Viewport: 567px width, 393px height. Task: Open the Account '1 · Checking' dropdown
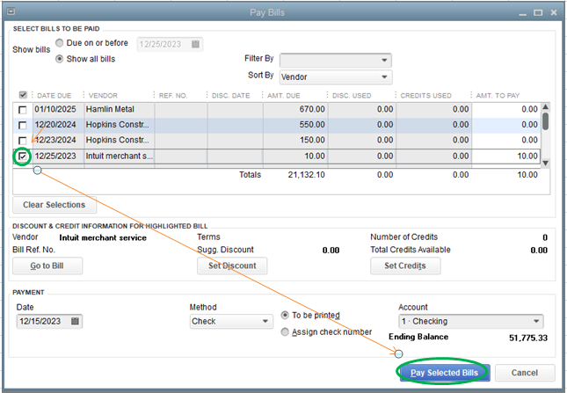point(471,321)
